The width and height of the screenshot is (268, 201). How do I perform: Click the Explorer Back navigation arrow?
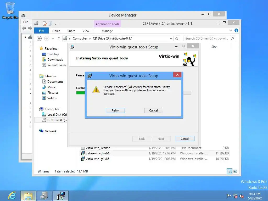point(39,38)
